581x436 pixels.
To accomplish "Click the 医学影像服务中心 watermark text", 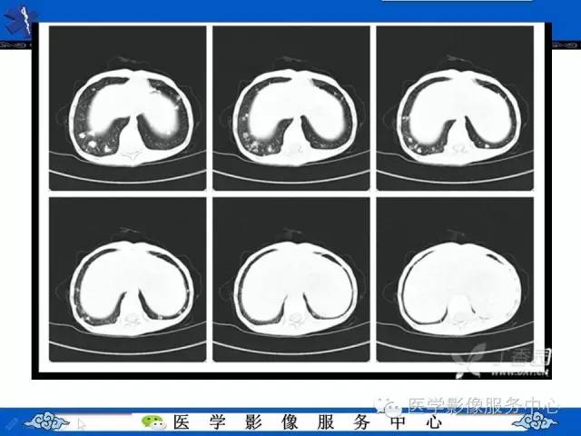I will [x=483, y=405].
